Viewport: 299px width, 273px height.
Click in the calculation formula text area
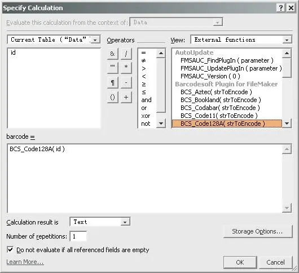[x=145, y=178]
